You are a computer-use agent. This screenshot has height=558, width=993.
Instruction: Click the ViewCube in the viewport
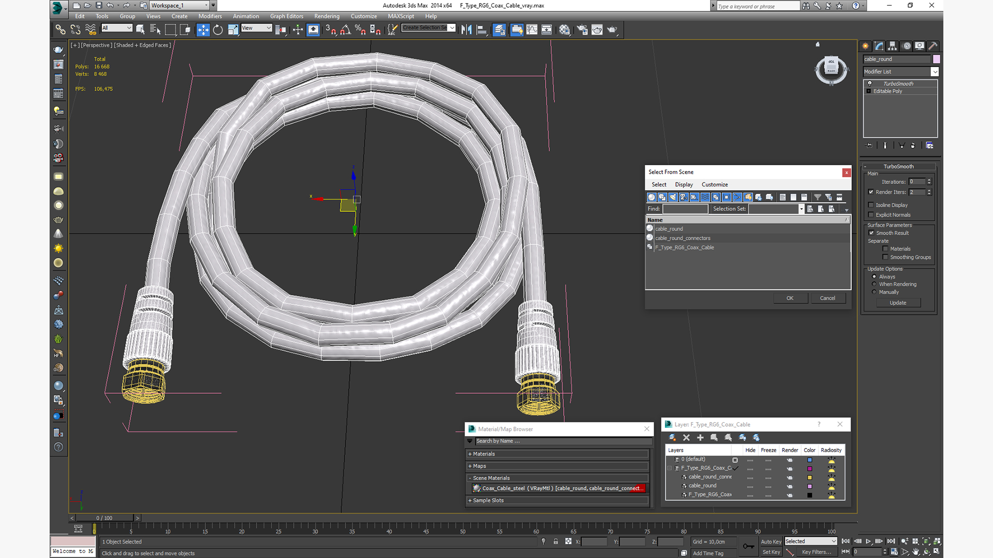[x=831, y=69]
